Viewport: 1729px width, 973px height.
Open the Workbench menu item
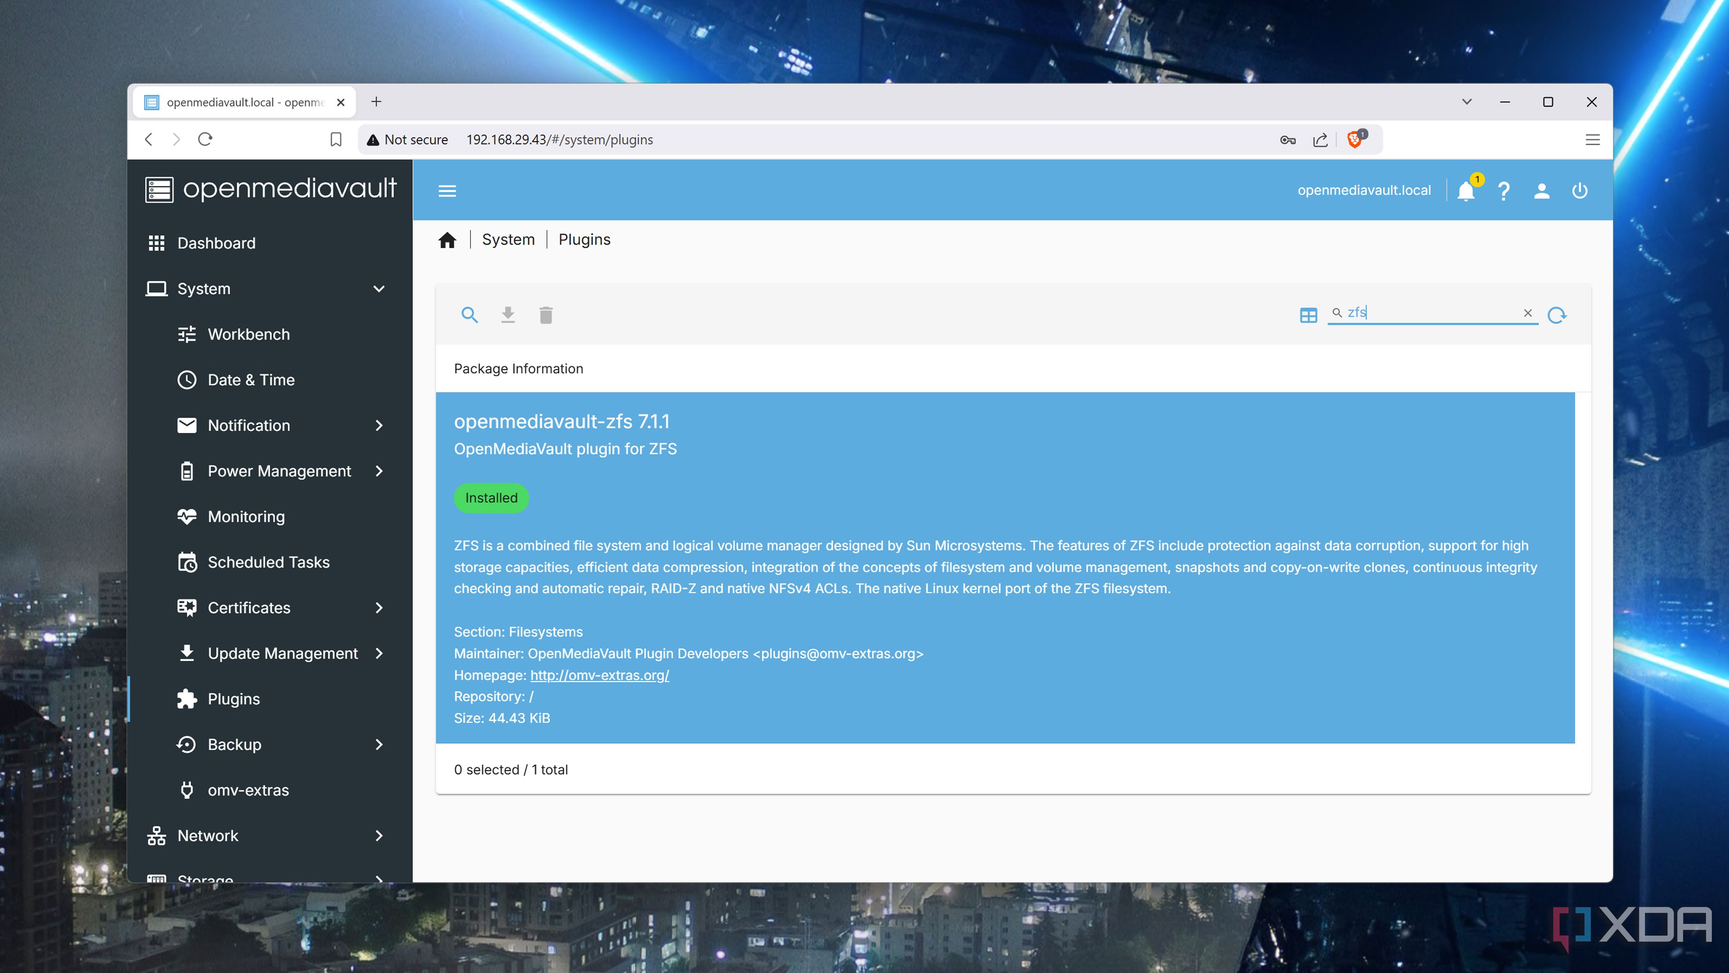click(249, 334)
